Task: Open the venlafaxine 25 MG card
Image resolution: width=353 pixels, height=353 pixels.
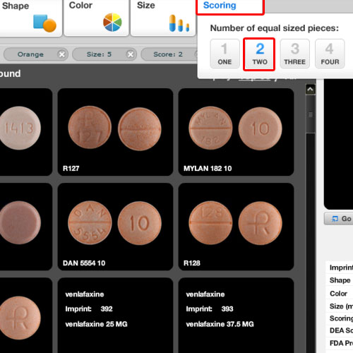Action: coord(115,316)
